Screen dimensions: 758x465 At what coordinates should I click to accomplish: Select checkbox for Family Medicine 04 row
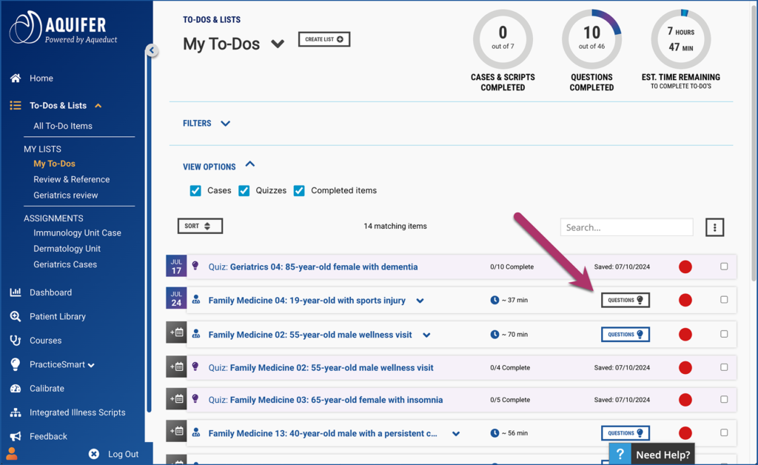point(724,300)
